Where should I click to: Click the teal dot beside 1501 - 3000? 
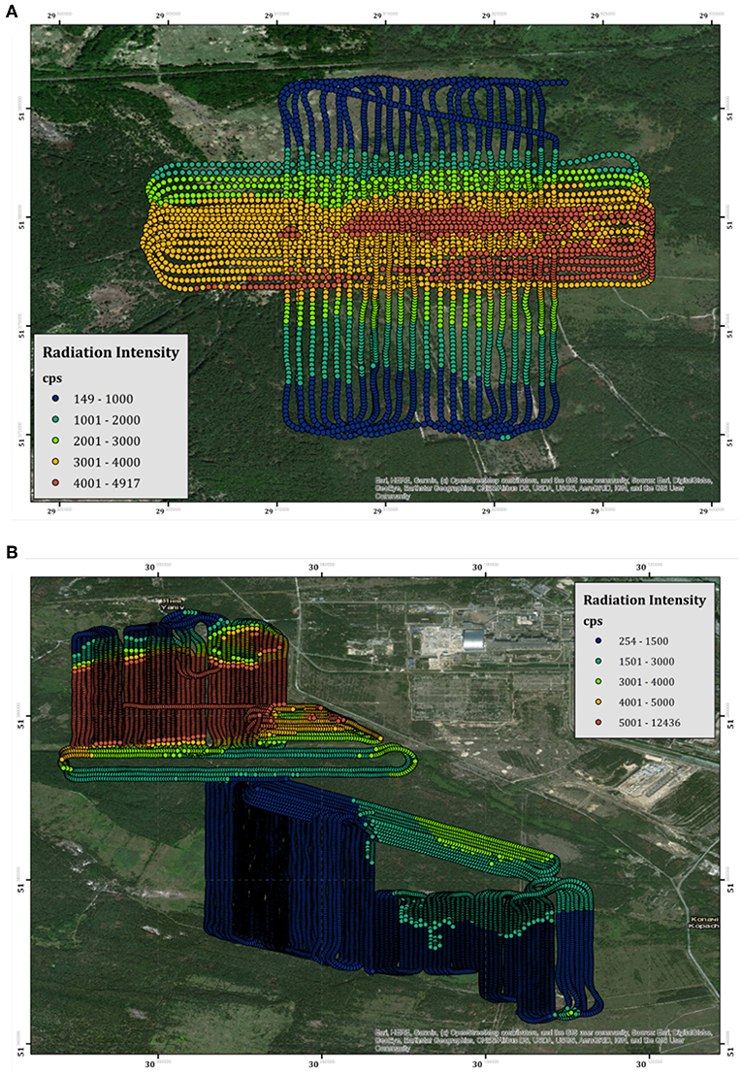597,662
